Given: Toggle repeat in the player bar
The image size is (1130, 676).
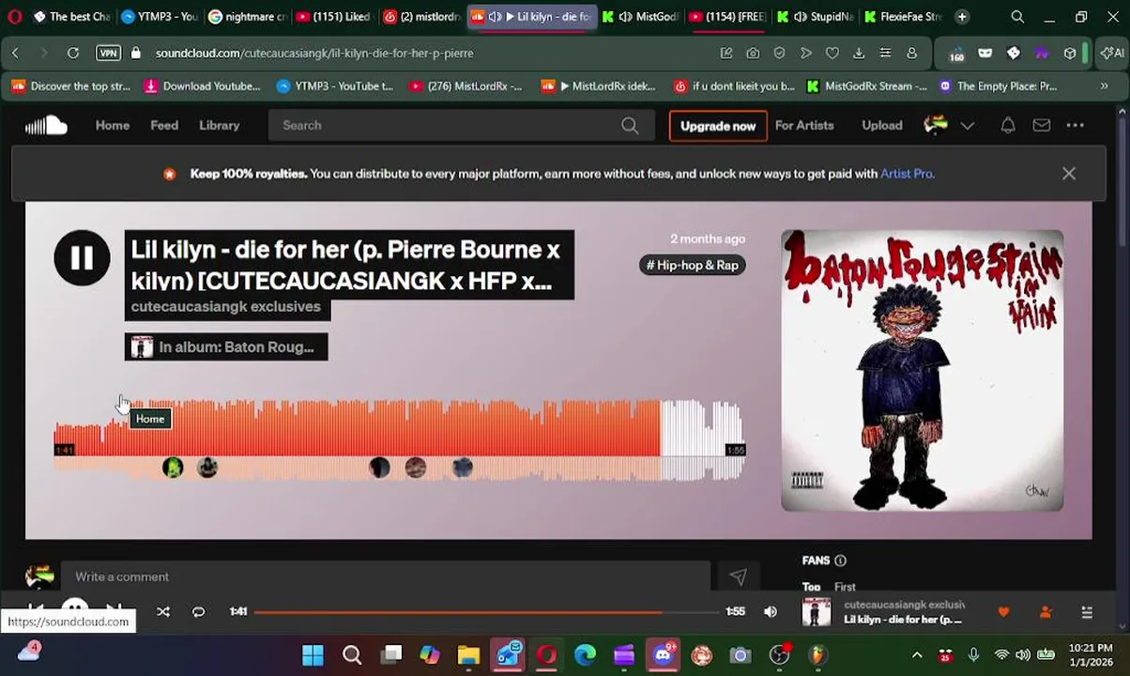Looking at the screenshot, I should pyautogui.click(x=198, y=612).
